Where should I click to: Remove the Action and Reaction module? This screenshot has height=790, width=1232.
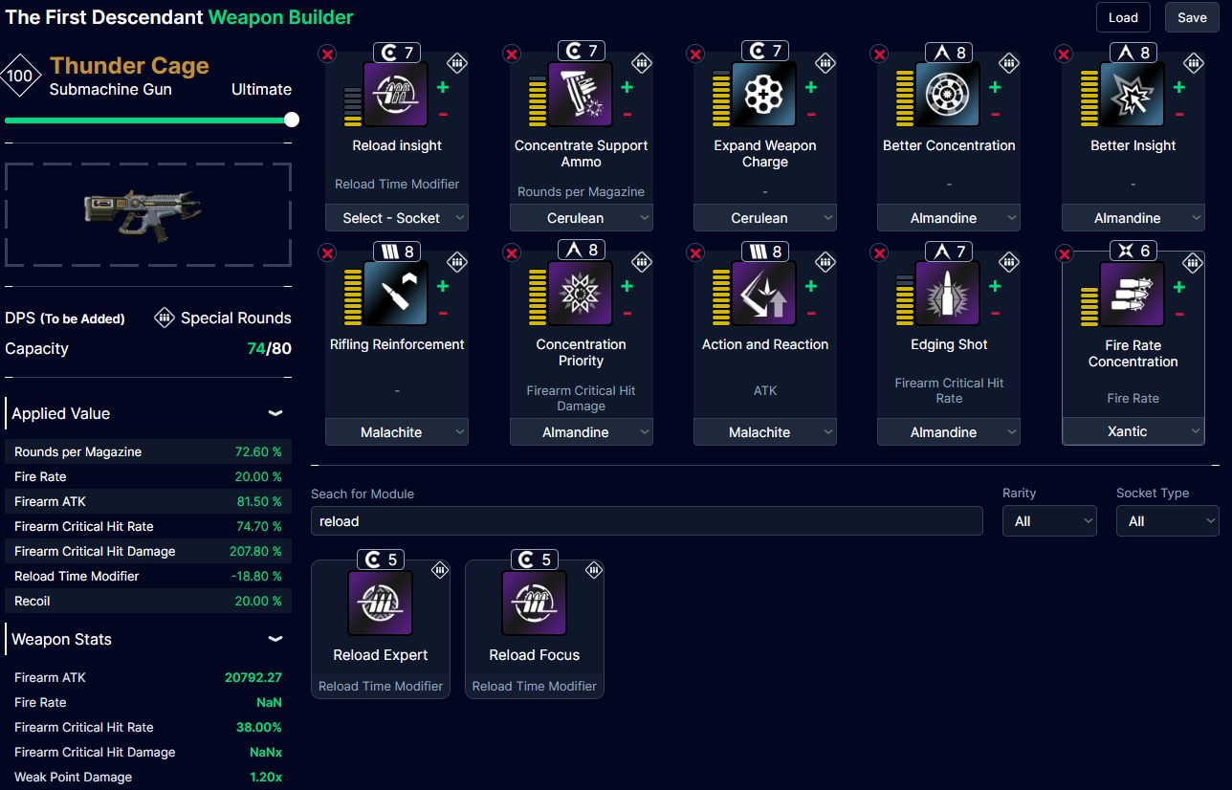click(695, 252)
